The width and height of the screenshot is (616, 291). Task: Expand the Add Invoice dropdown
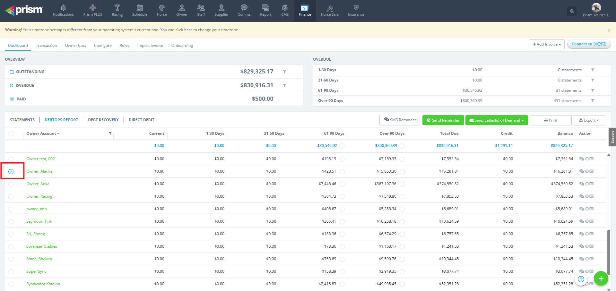pyautogui.click(x=546, y=44)
